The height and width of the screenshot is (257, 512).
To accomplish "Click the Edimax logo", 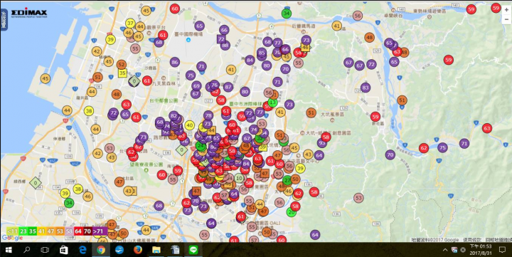I will coord(29,14).
